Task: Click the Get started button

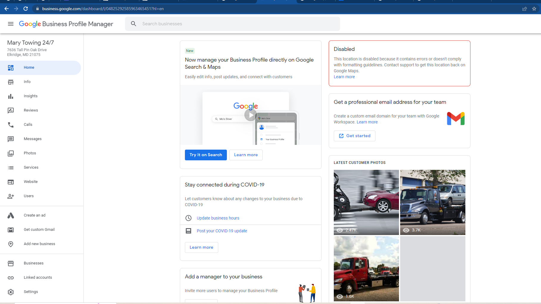Action: (x=354, y=136)
